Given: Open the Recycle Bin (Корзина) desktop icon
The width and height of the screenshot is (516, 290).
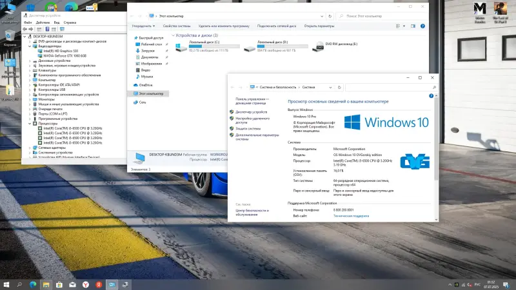Looking at the screenshot, I should 10,38.
